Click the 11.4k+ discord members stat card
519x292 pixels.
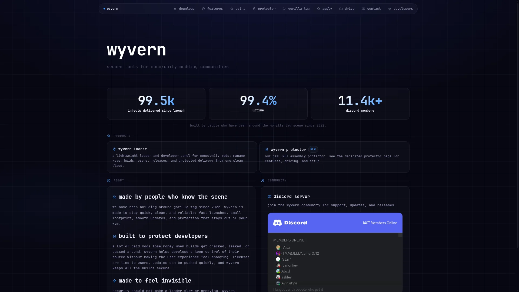click(360, 104)
